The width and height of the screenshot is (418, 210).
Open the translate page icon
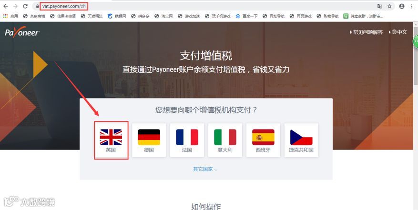(x=379, y=6)
